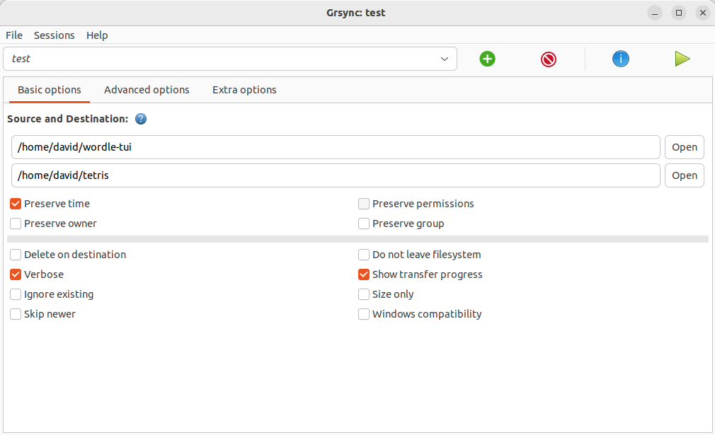Switch to the Extra options tab
Screen dimensions: 715x435
coord(244,90)
